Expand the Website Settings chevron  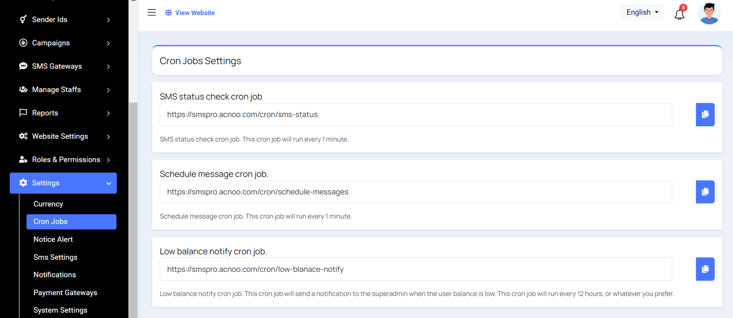tap(108, 136)
